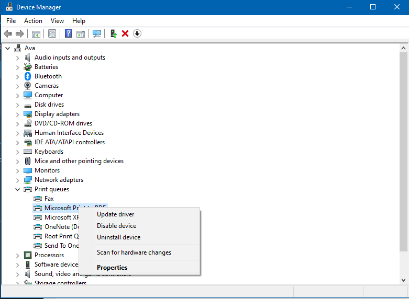Click the vertical scrollbar down arrow
Image resolution: width=409 pixels, height=299 pixels.
[x=404, y=280]
